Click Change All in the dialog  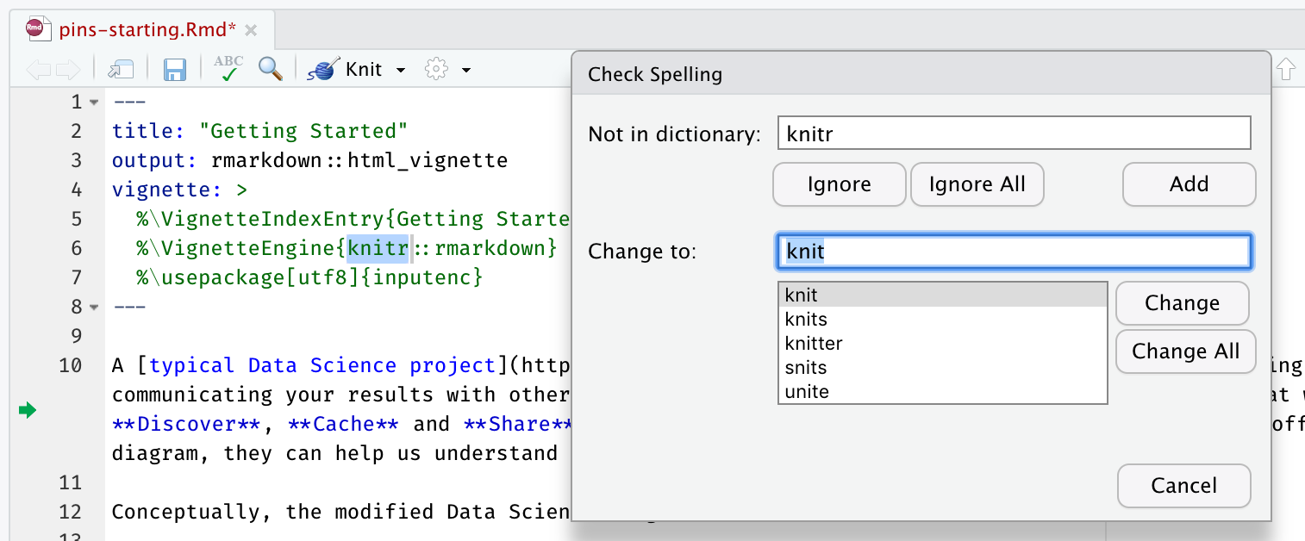[1185, 351]
